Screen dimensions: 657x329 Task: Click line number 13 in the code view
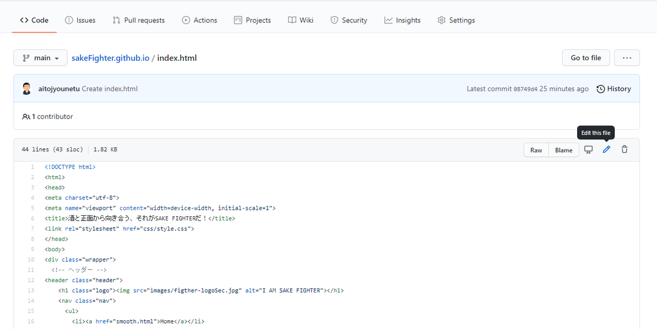coord(31,290)
